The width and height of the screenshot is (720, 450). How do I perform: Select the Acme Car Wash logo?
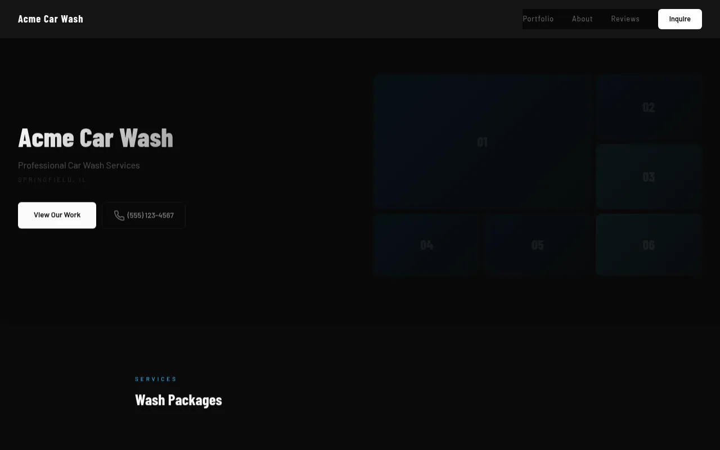(50, 19)
